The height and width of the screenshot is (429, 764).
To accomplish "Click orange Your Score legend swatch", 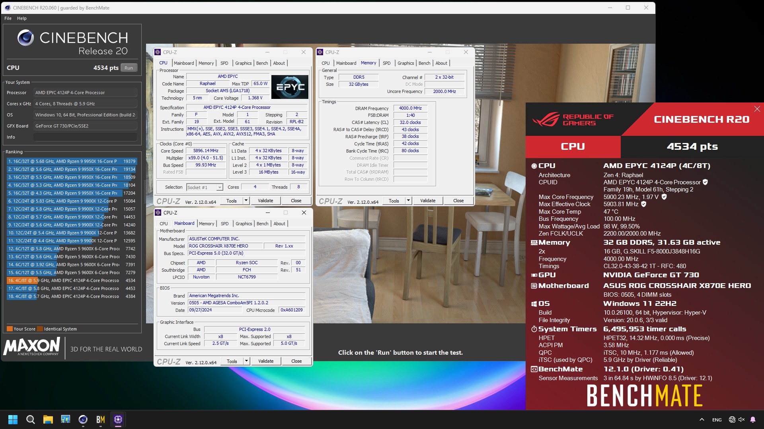I will pyautogui.click(x=10, y=329).
